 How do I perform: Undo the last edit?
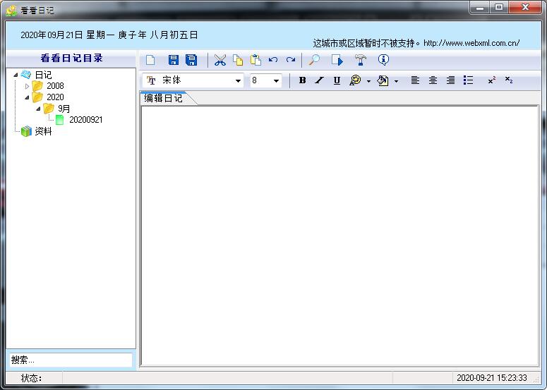[x=273, y=61]
